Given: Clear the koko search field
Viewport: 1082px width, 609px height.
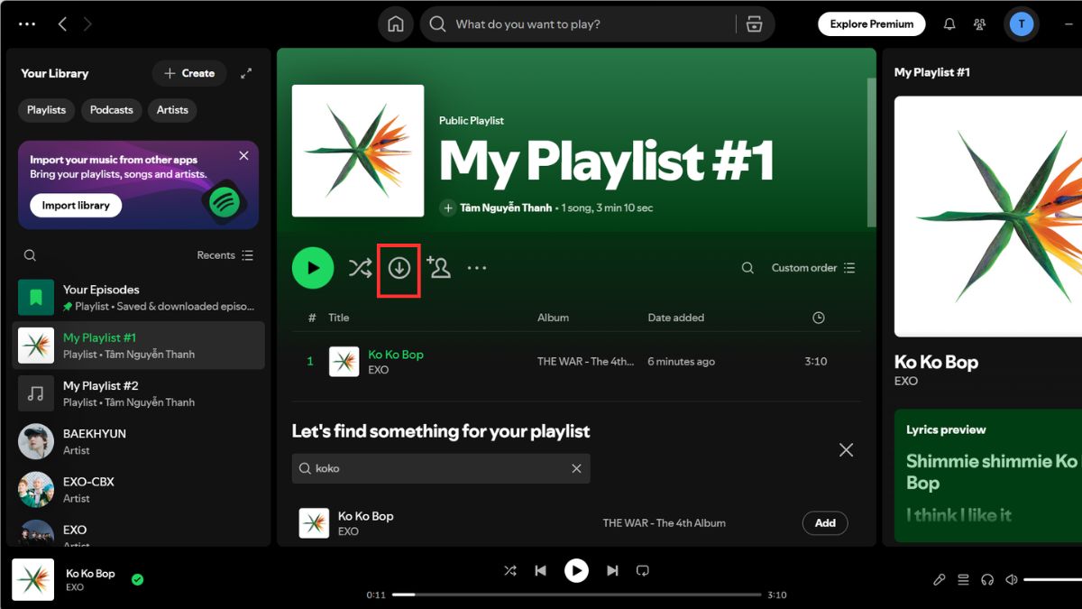Looking at the screenshot, I should point(576,469).
